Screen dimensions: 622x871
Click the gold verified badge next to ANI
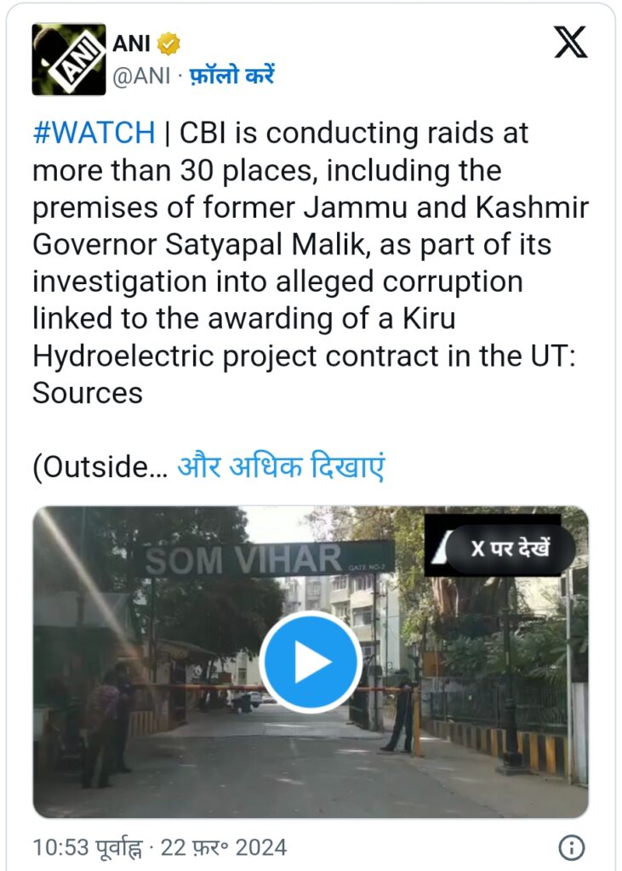(168, 43)
